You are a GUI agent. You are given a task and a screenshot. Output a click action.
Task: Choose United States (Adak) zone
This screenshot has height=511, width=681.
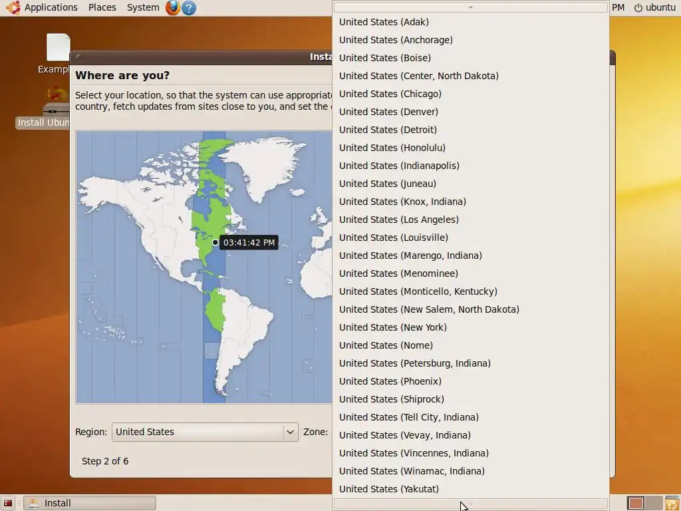click(470, 22)
